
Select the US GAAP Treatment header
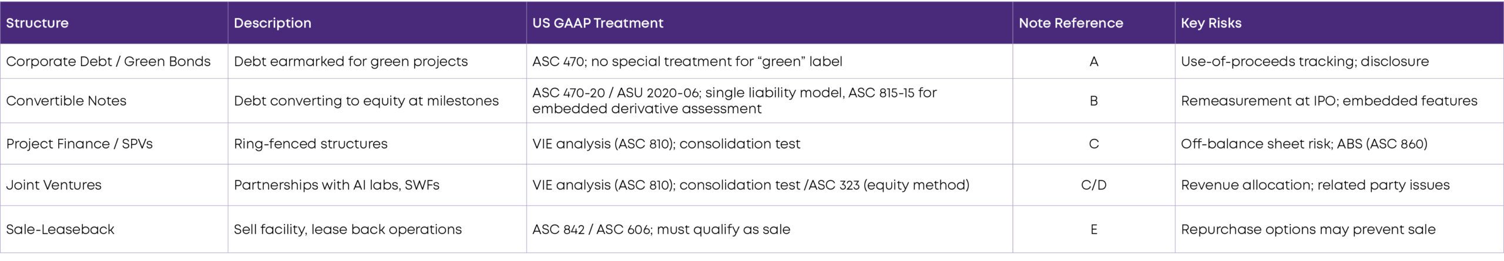[x=597, y=23]
